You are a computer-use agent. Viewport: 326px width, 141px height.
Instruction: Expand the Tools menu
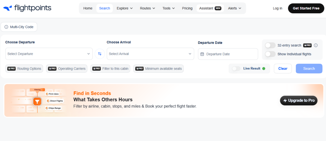pyautogui.click(x=168, y=8)
